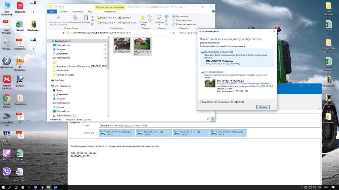Collapse the Explorer ribbon with chevron

coord(209,12)
